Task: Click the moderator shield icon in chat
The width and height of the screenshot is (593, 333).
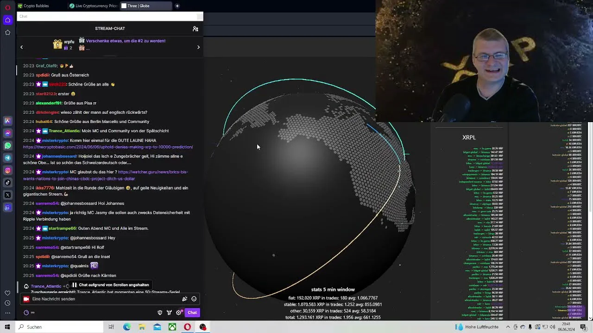Action: pyautogui.click(x=160, y=313)
